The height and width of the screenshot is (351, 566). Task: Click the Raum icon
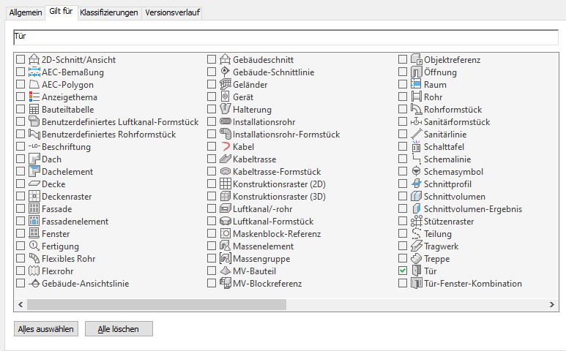coord(417,84)
